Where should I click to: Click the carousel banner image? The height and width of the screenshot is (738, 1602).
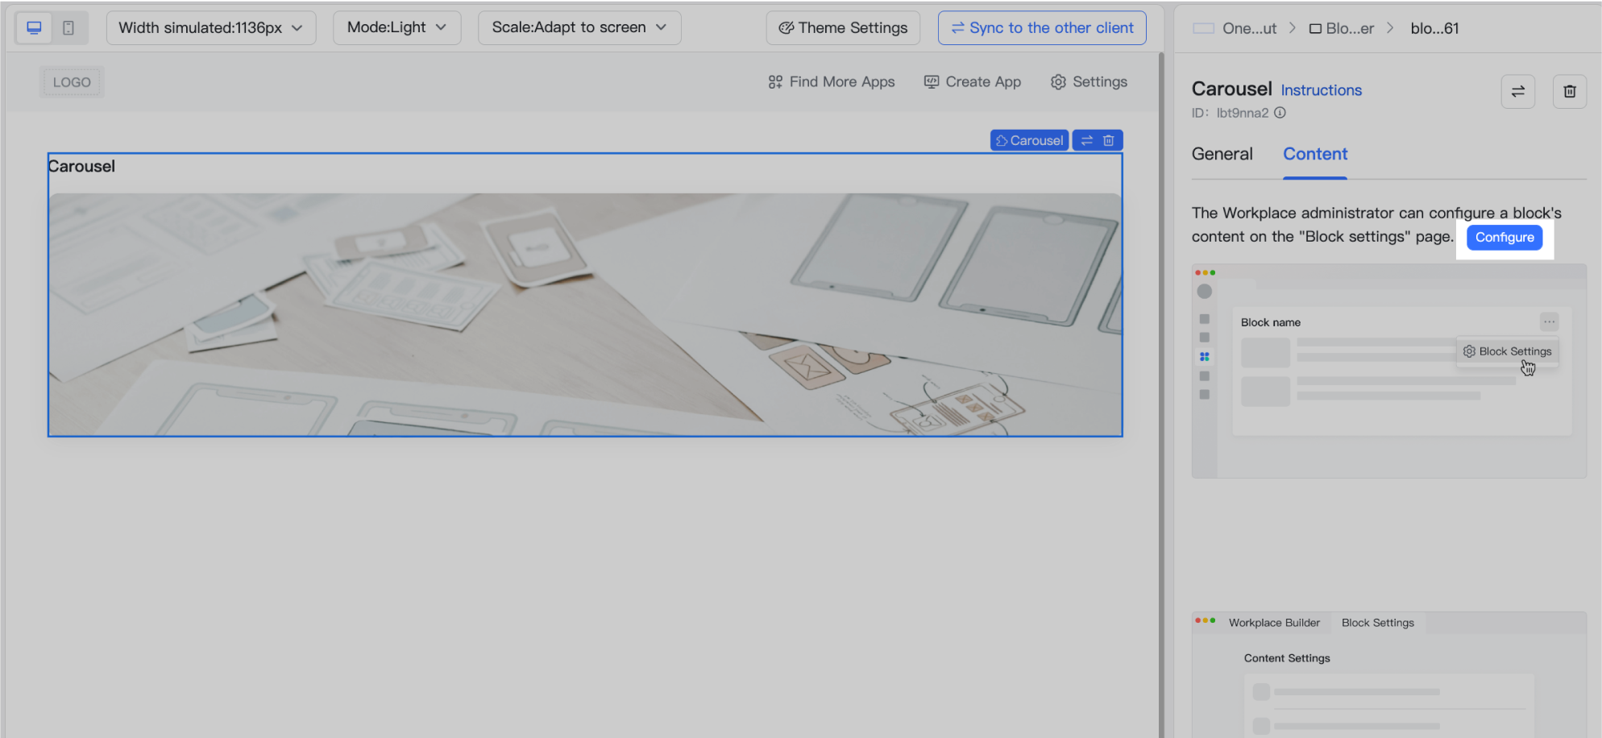click(x=585, y=314)
